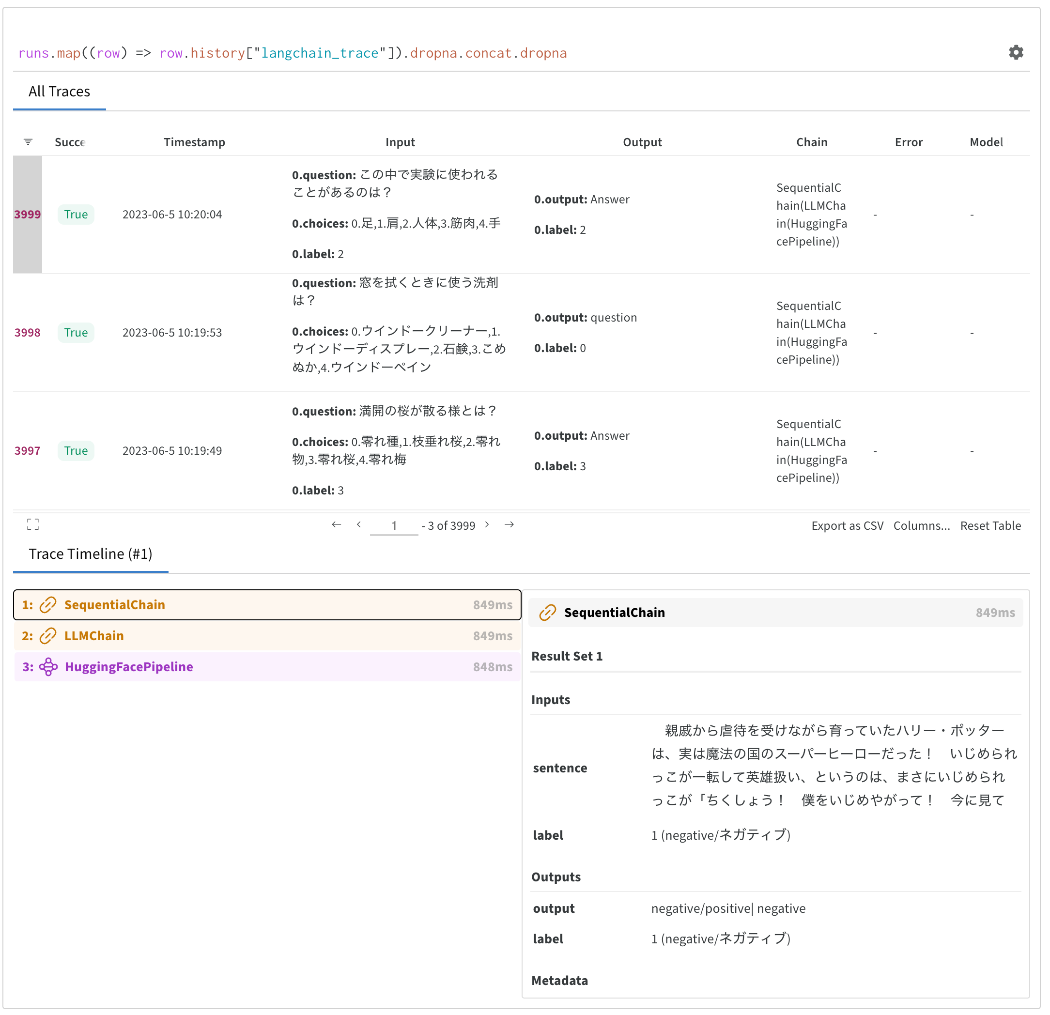Viewport: 1050px width, 1015px height.
Task: Open the Columns... options
Action: point(922,525)
